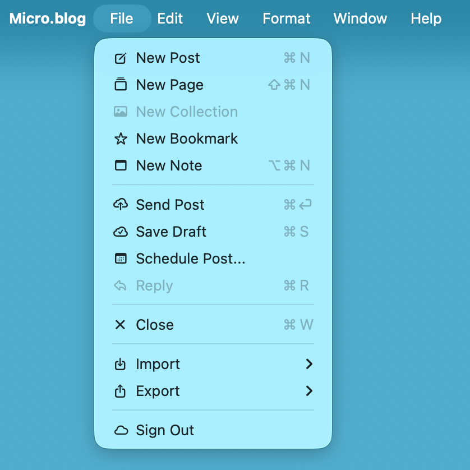Open the Edit menu

tap(170, 19)
